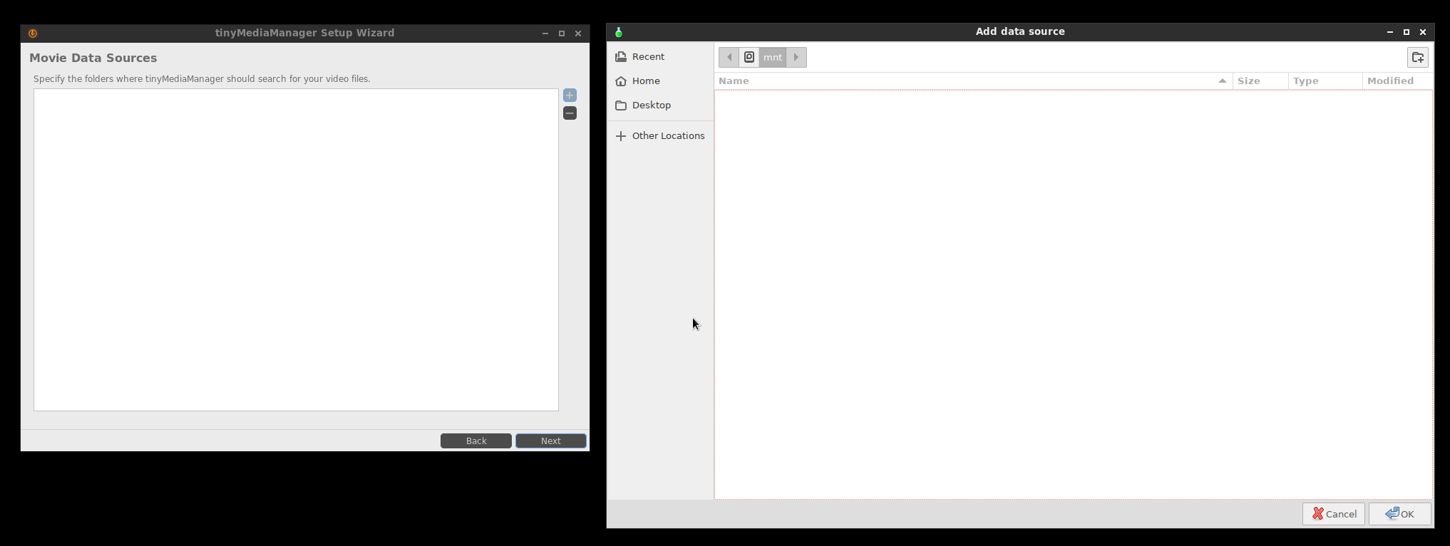Select the mnt path segment
1450x546 pixels.
pos(773,57)
